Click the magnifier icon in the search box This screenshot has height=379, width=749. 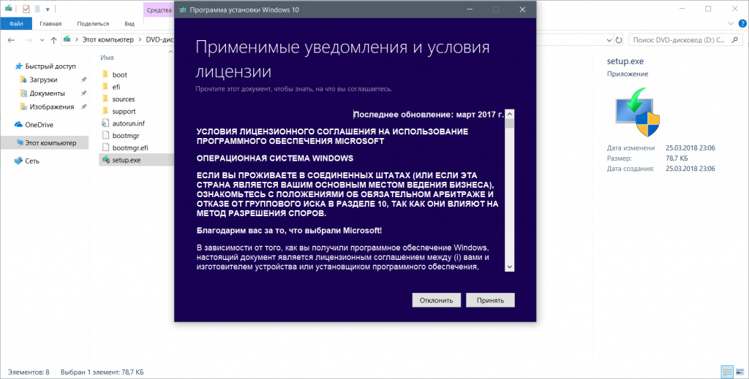734,40
